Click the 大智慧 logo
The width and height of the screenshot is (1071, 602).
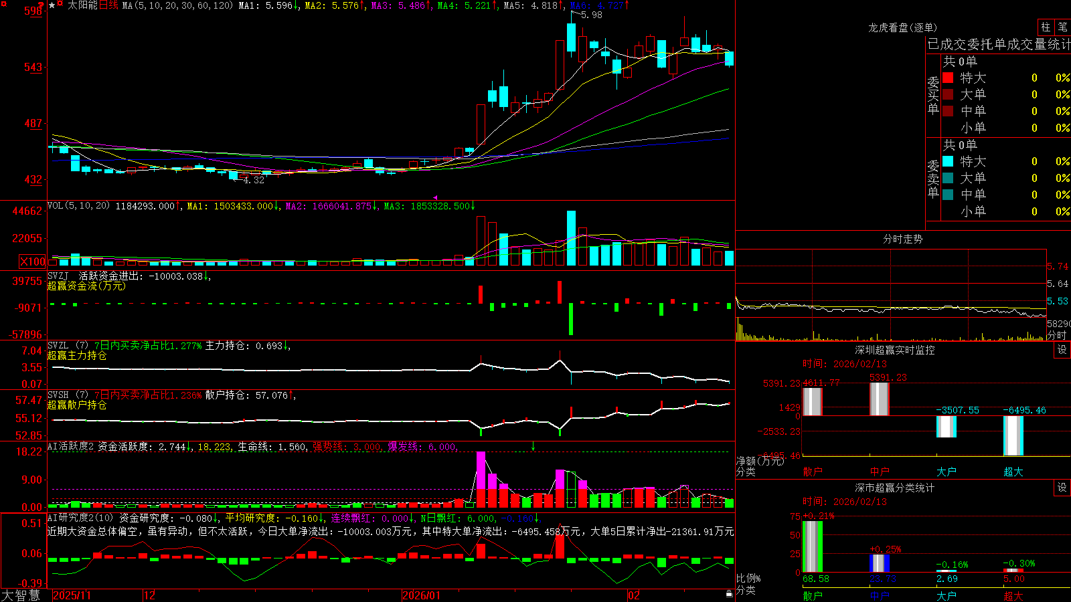pos(21,595)
